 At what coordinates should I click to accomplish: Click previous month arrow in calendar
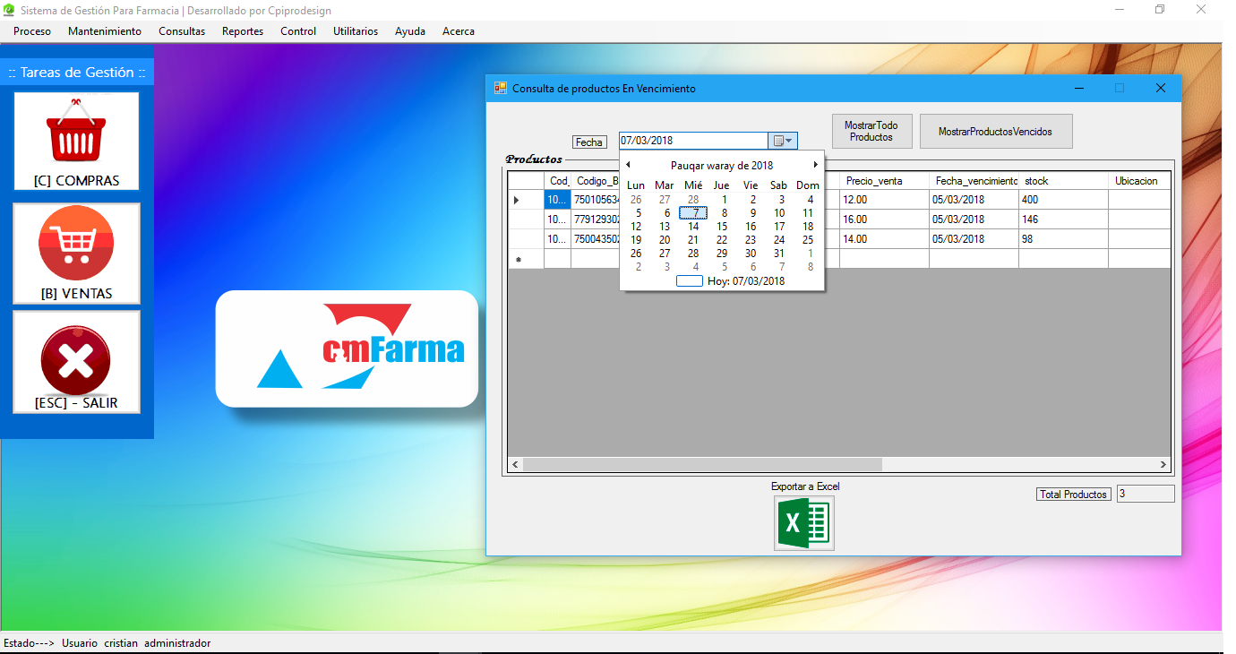pos(628,165)
